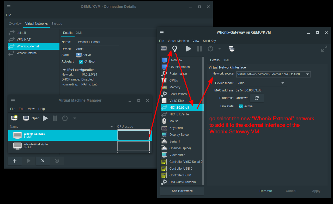Open the View menu in Whonix-Gateway window
The width and height of the screenshot is (333, 204).
tap(196, 41)
